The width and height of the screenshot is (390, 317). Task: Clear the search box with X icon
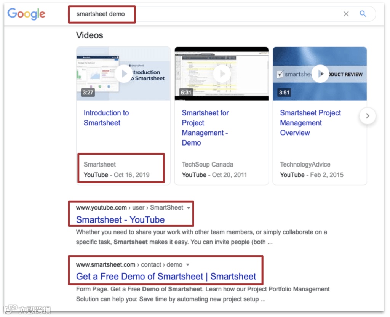(x=346, y=14)
